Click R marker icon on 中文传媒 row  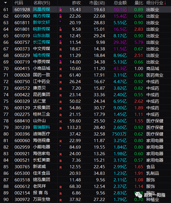click(x=61, y=50)
